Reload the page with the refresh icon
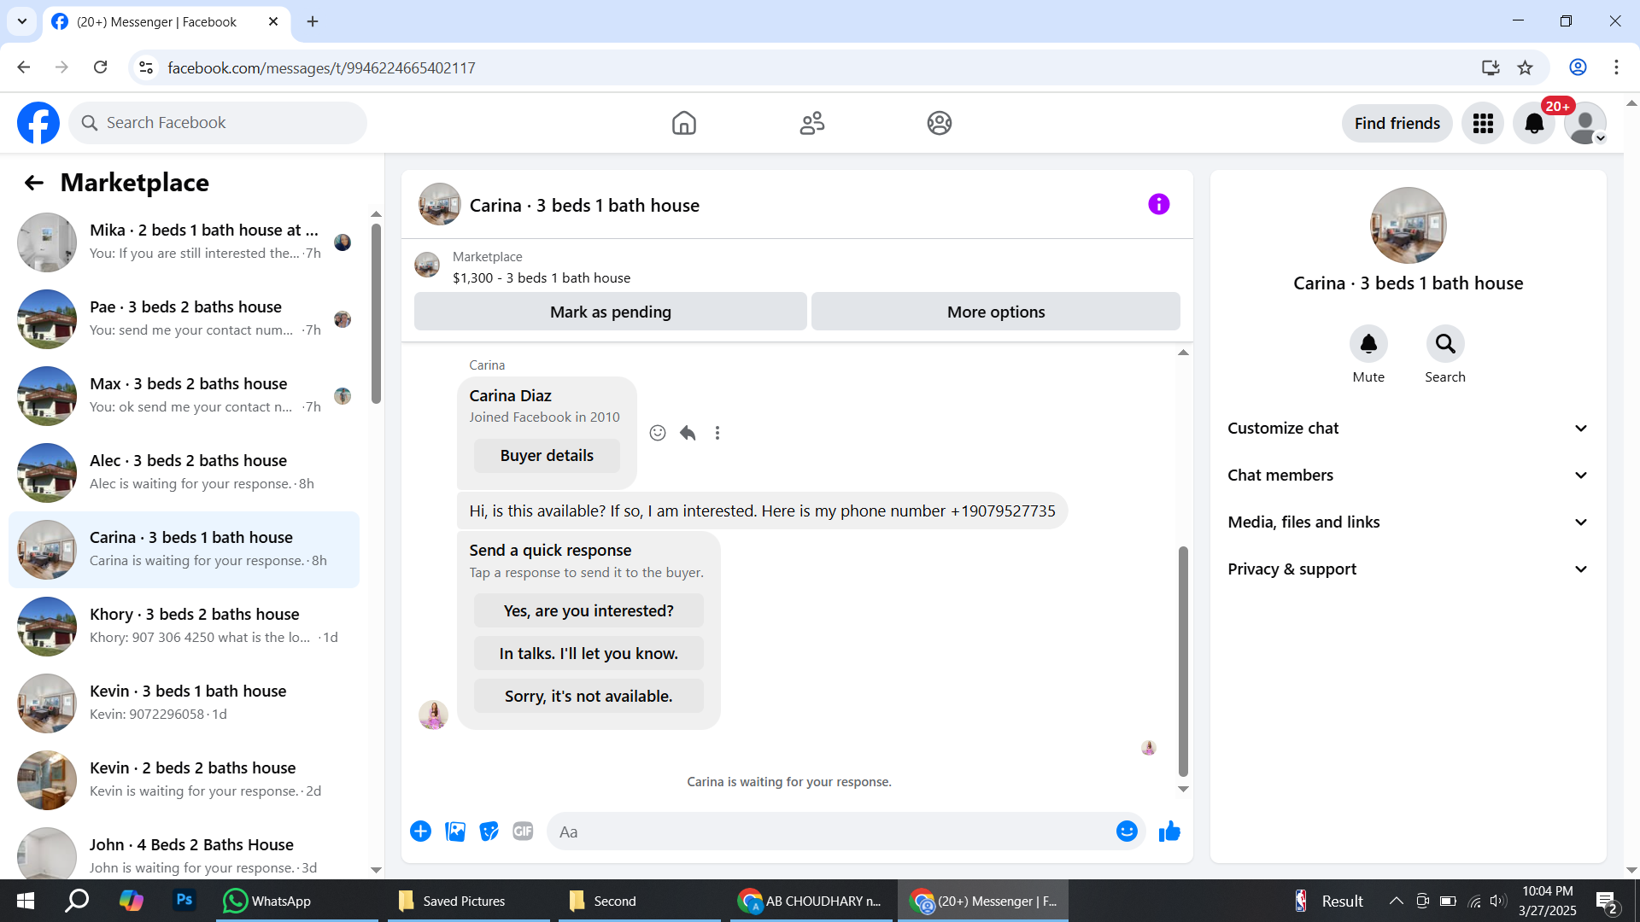The height and width of the screenshot is (922, 1640). [101, 67]
